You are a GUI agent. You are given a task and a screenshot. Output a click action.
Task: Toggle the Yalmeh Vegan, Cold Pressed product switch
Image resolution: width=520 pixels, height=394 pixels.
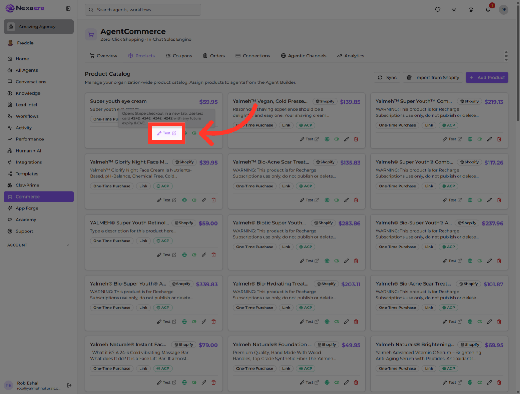pyautogui.click(x=337, y=139)
